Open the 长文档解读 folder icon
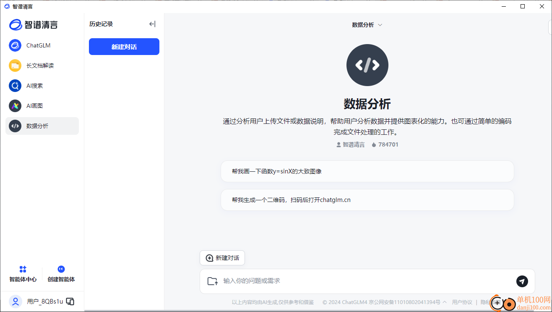The width and height of the screenshot is (552, 312). pyautogui.click(x=15, y=66)
